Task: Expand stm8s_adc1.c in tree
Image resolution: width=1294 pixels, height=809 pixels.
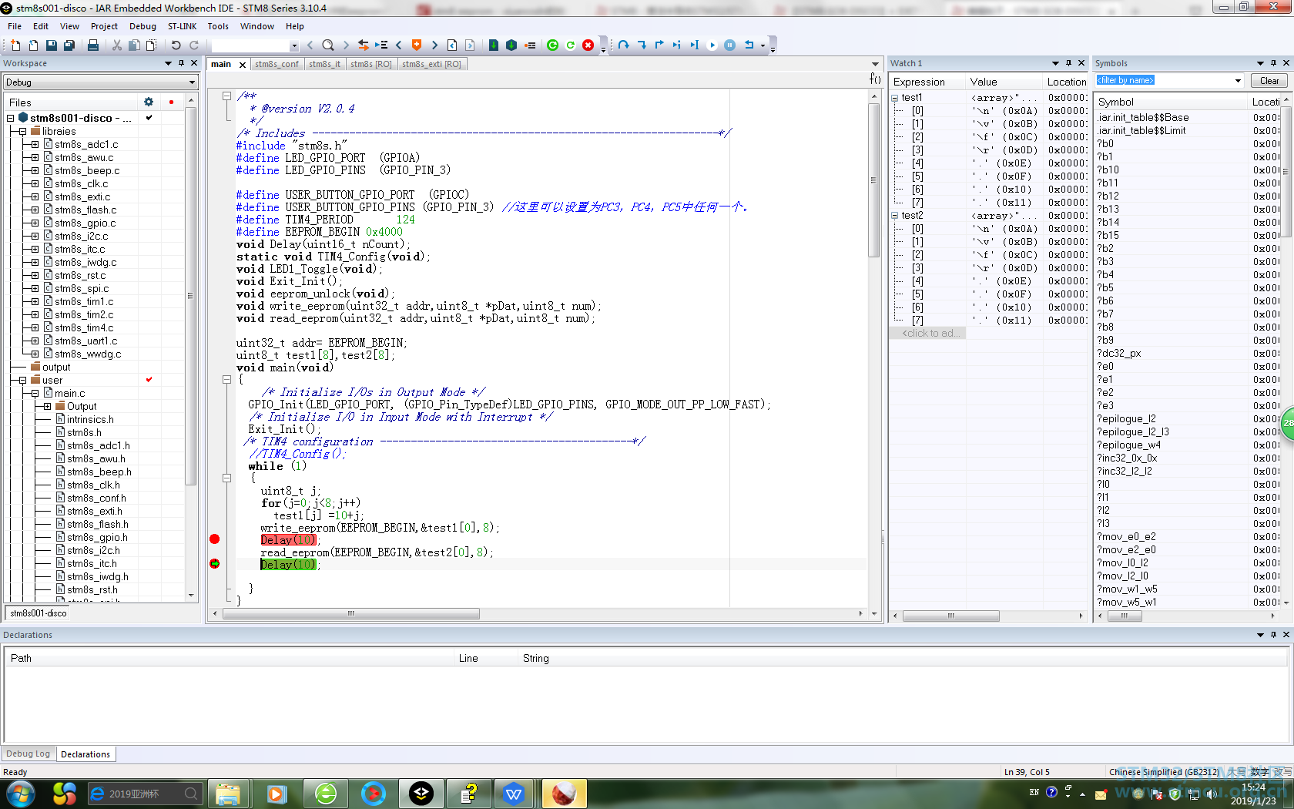Action: tap(35, 144)
